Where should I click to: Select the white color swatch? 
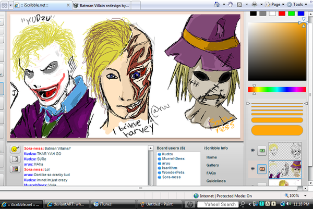272,14
